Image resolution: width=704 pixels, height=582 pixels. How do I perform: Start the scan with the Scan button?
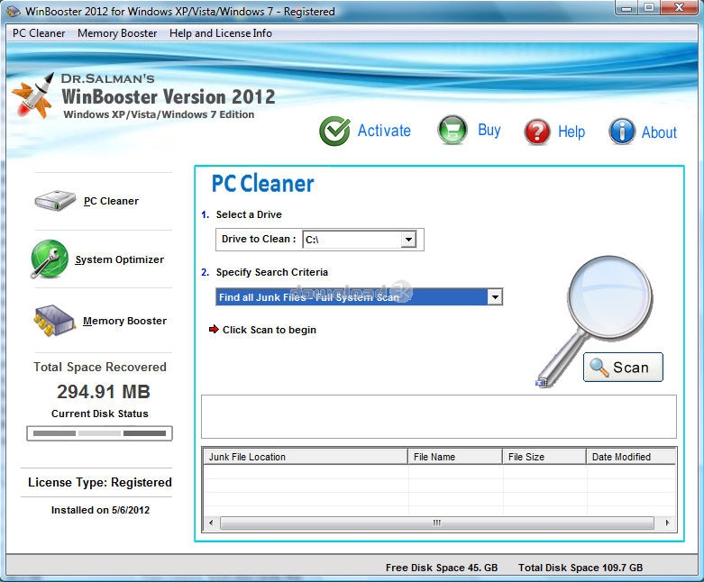coord(623,367)
